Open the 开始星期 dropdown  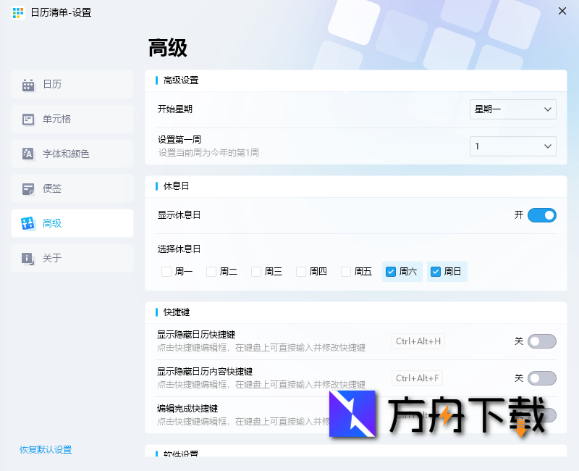512,109
